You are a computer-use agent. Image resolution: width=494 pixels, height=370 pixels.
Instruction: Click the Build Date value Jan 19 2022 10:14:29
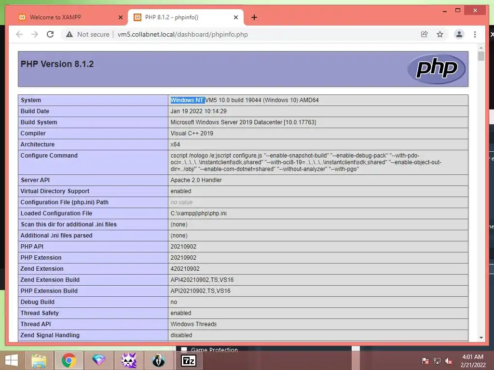pos(198,111)
